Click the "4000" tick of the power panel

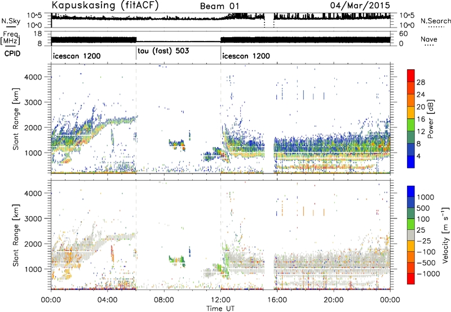pyautogui.click(x=33, y=77)
